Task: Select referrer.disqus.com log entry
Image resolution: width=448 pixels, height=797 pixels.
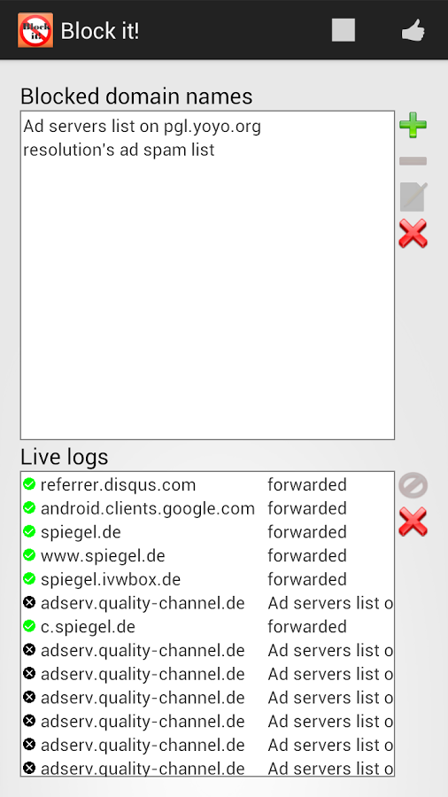Action: click(207, 485)
